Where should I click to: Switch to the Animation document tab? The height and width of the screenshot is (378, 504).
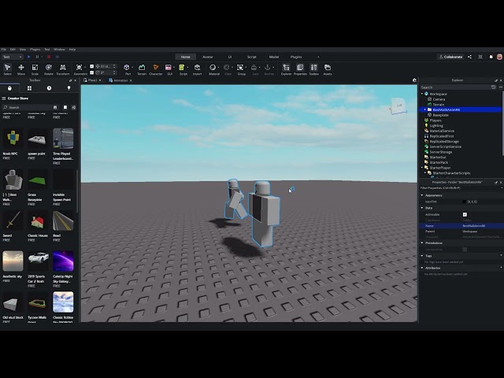119,80
